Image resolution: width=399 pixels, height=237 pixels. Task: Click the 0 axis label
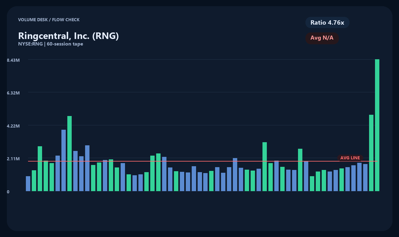pos(8,192)
